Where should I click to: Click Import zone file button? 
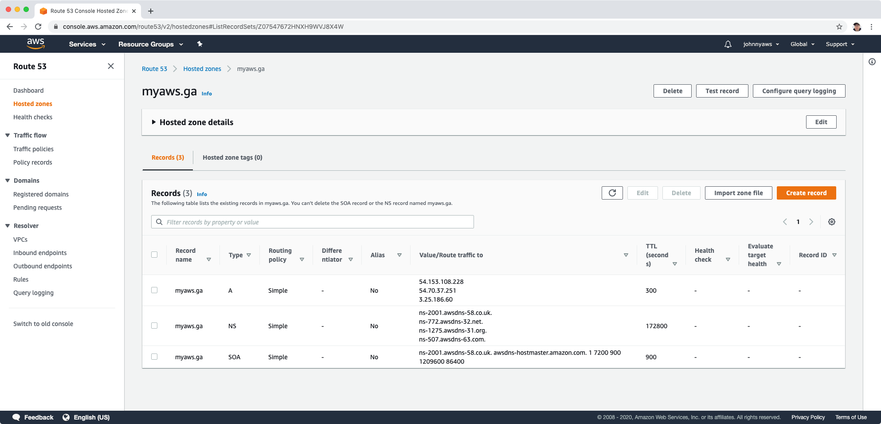(739, 193)
